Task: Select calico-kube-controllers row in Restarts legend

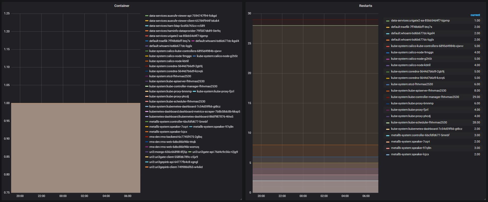Action: coord(433,46)
